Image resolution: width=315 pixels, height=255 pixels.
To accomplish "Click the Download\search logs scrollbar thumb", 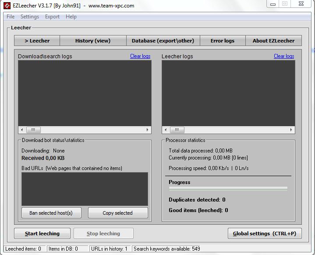I will tap(33, 130).
